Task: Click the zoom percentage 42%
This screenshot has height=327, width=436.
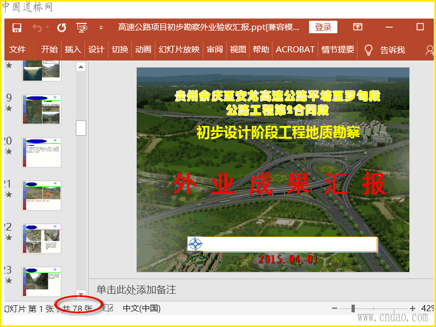Action: pyautogui.click(x=428, y=308)
